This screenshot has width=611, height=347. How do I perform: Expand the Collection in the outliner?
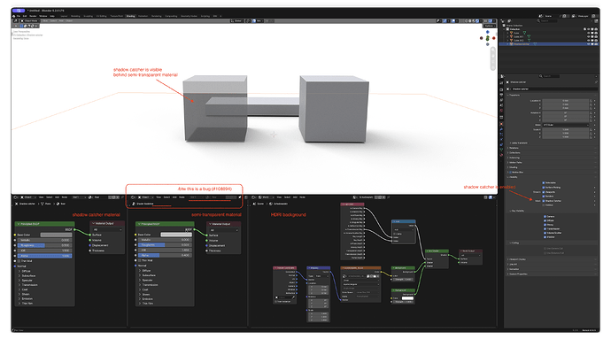[x=504, y=29]
